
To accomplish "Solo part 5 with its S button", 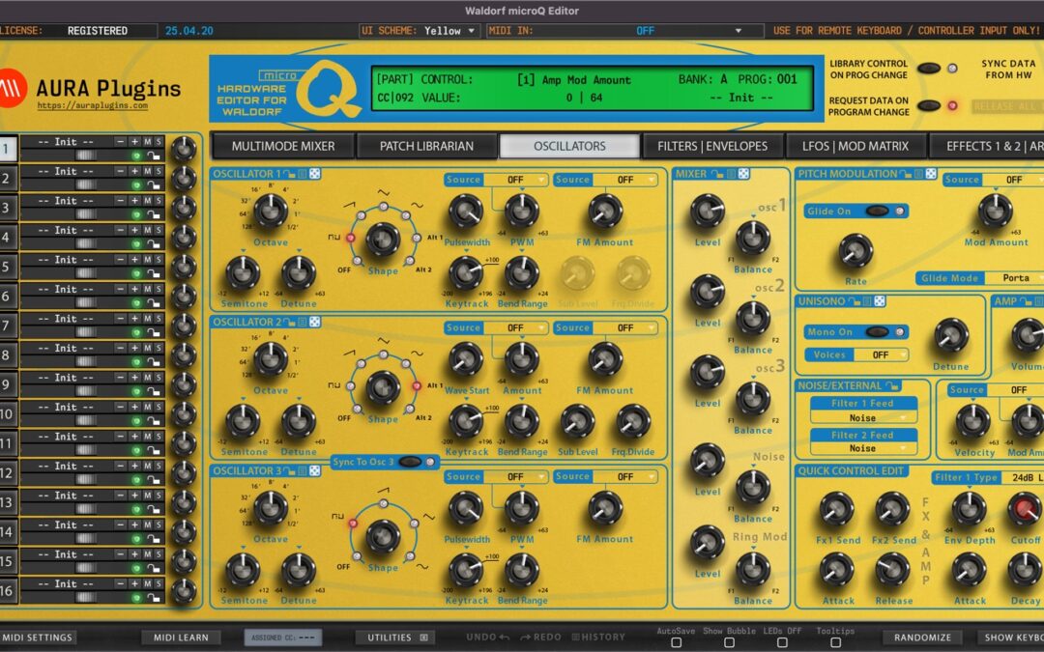I will pos(159,260).
